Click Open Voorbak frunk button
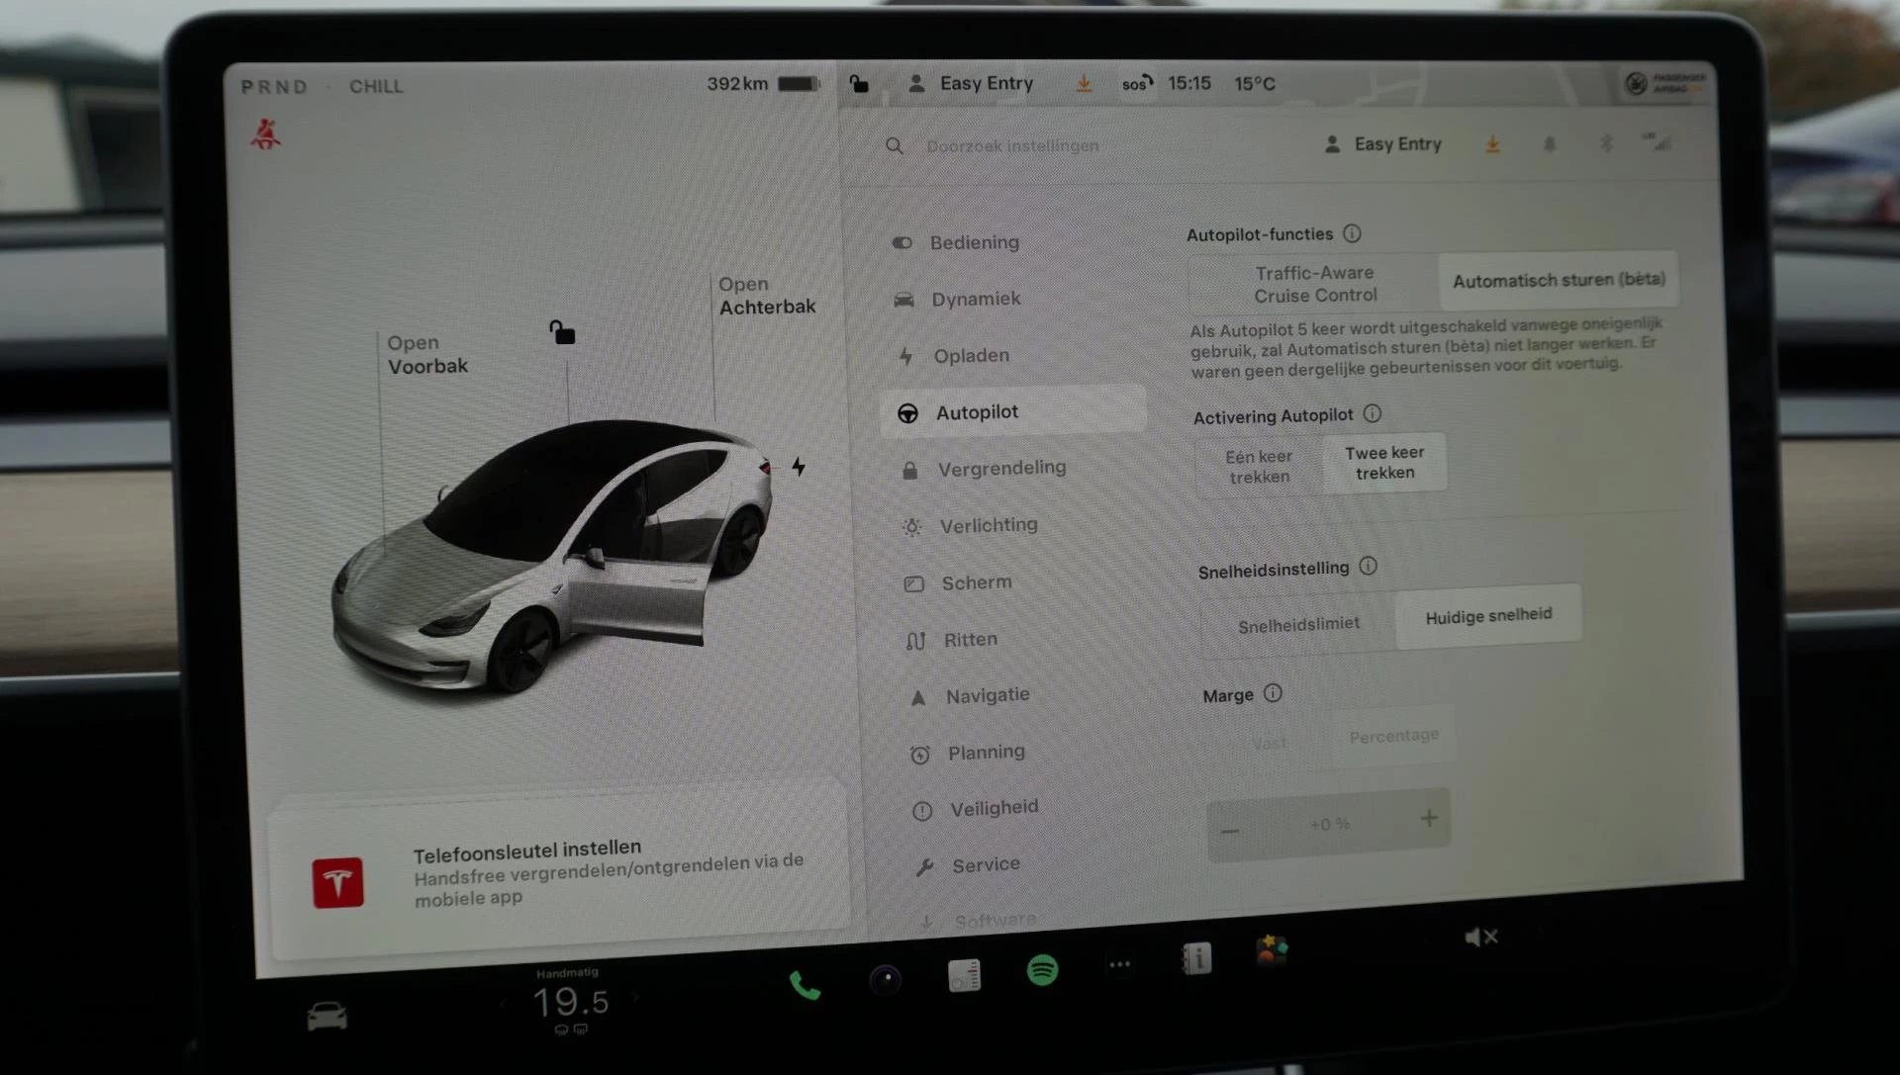This screenshot has height=1075, width=1900. 426,353
